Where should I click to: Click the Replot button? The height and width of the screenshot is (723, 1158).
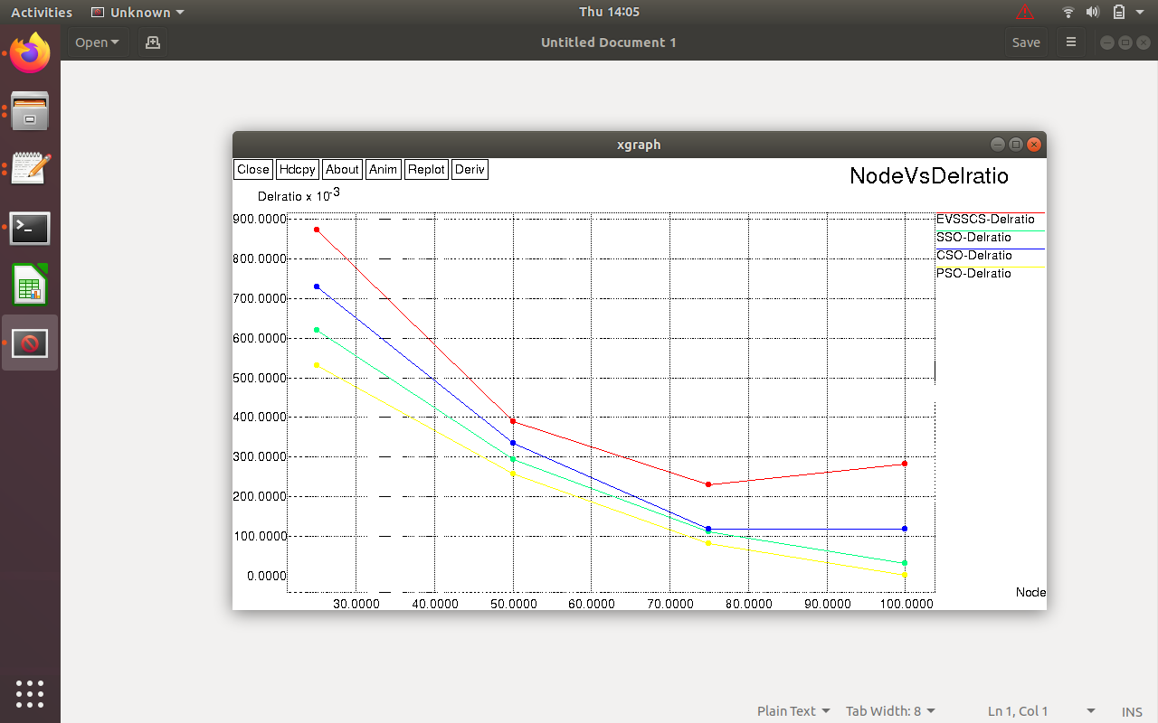pyautogui.click(x=426, y=169)
